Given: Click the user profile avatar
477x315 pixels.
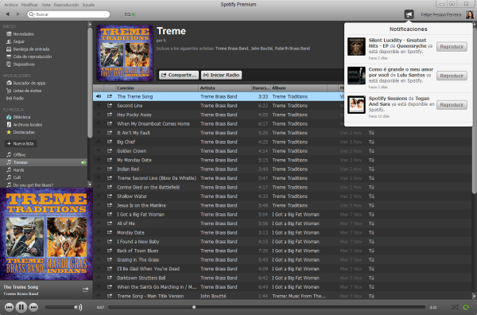Looking at the screenshot, I should [x=469, y=14].
